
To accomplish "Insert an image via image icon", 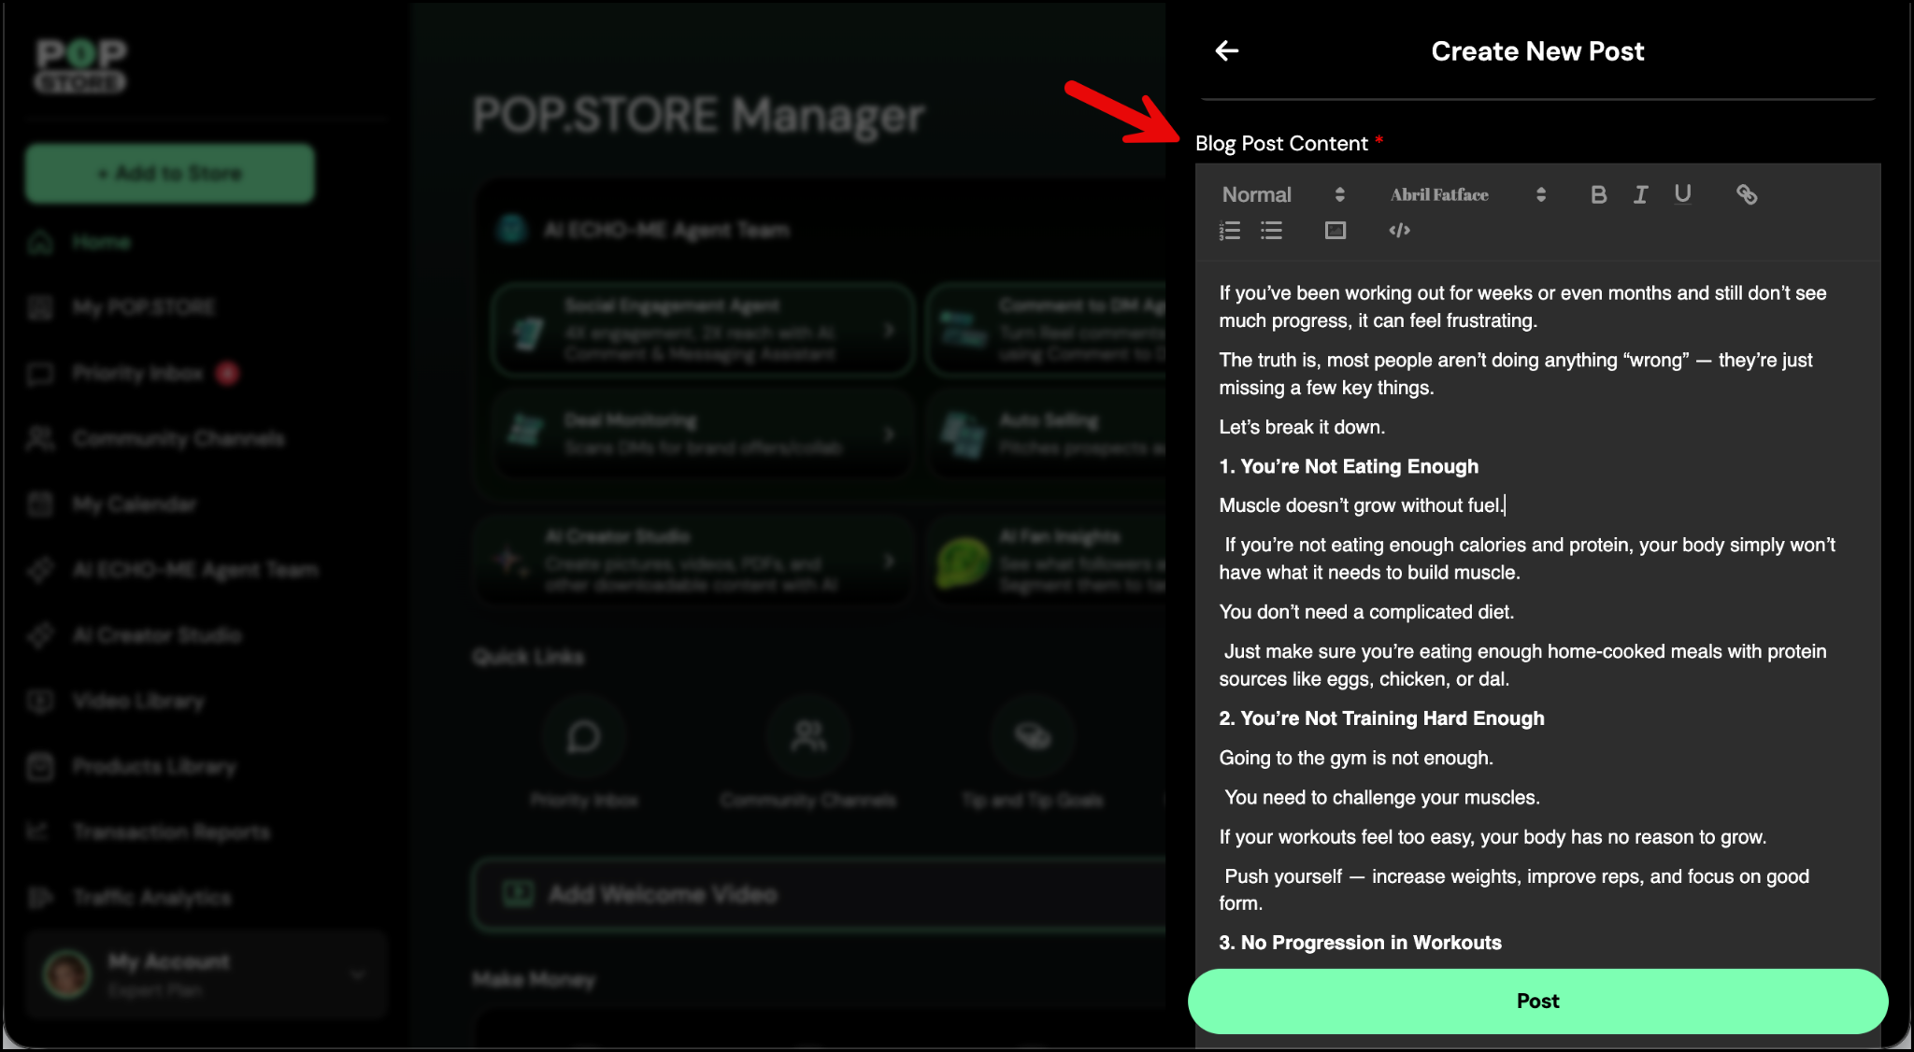I will pyautogui.click(x=1335, y=231).
